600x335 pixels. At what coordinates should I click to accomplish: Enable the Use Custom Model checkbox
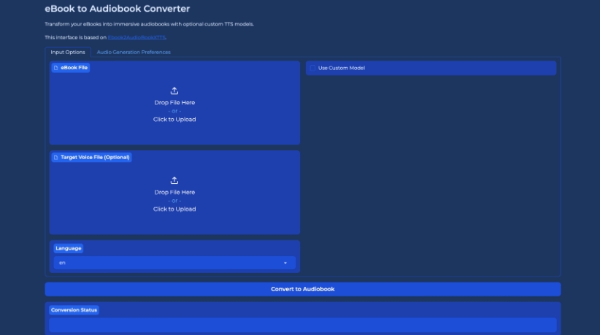point(313,68)
